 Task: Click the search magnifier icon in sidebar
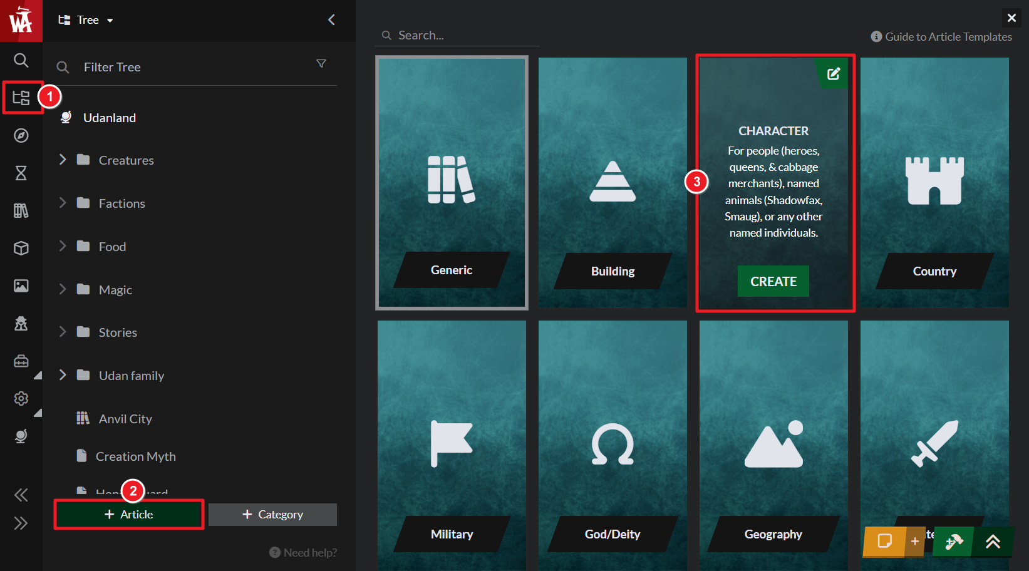point(21,60)
